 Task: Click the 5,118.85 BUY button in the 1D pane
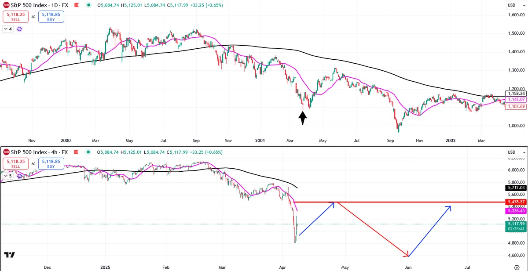tap(51, 17)
